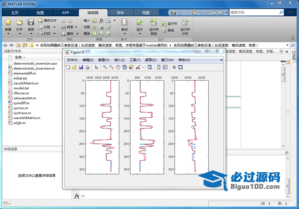Open the dropdown under New (新建)
The image size is (299, 209).
pos(8,34)
